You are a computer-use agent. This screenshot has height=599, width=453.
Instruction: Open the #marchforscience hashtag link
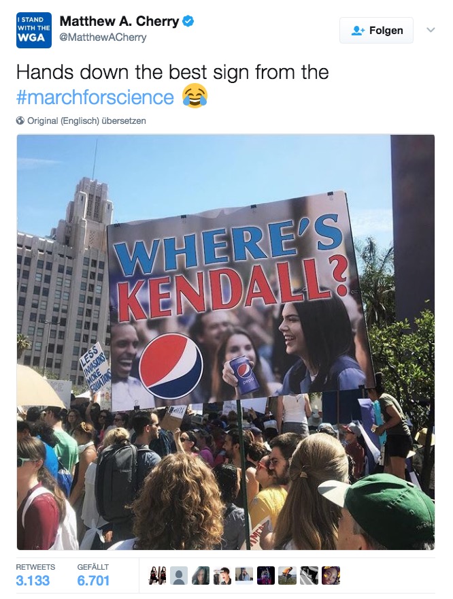[95, 97]
